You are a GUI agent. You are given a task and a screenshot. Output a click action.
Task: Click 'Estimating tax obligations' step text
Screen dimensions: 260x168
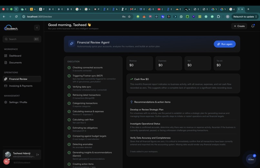click(85, 128)
